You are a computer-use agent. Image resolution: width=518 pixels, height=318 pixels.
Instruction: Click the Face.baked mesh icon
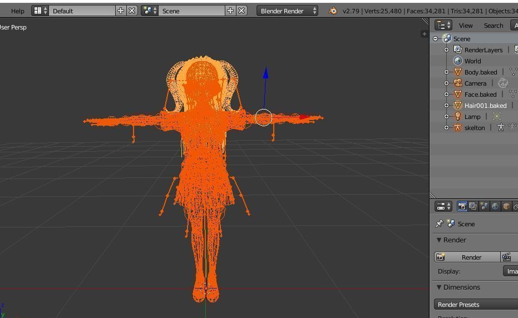coord(457,94)
